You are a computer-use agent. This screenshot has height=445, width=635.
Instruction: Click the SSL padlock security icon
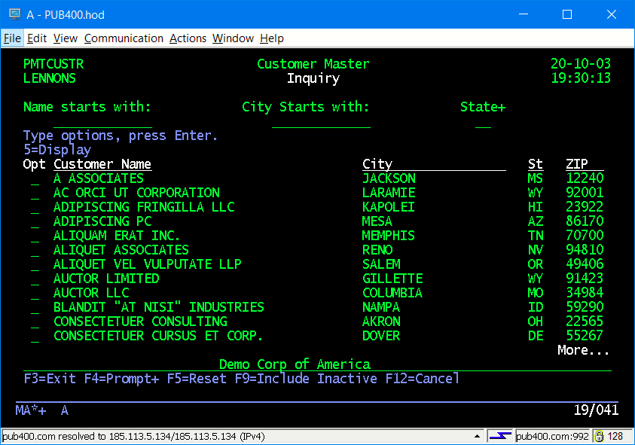(x=600, y=436)
